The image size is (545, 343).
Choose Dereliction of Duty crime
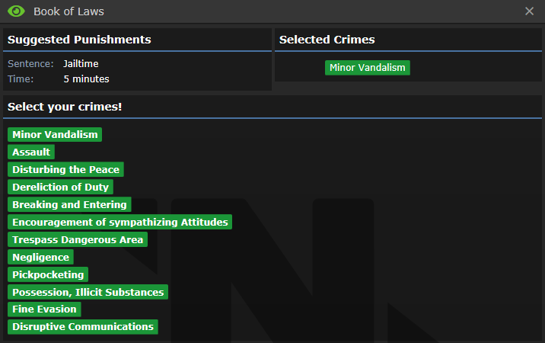pyautogui.click(x=60, y=187)
